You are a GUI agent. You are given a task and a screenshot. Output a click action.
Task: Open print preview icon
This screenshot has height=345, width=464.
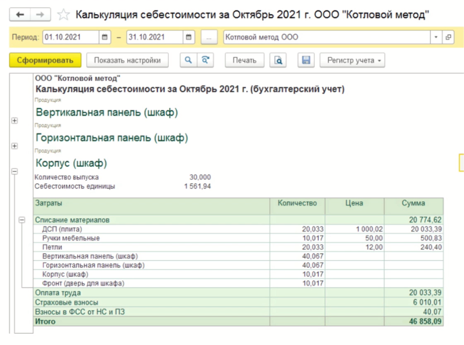278,60
